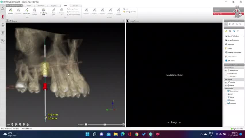This screenshot has height=138, width=245.
Task: Toggle visibility of Implants
Action: coord(226,82)
